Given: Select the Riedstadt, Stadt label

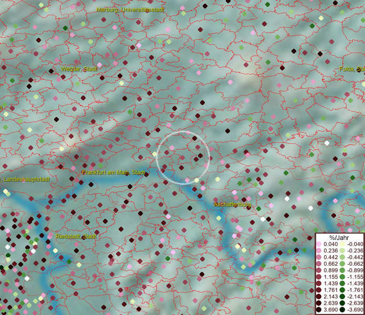Looking at the screenshot, I should point(76,236).
